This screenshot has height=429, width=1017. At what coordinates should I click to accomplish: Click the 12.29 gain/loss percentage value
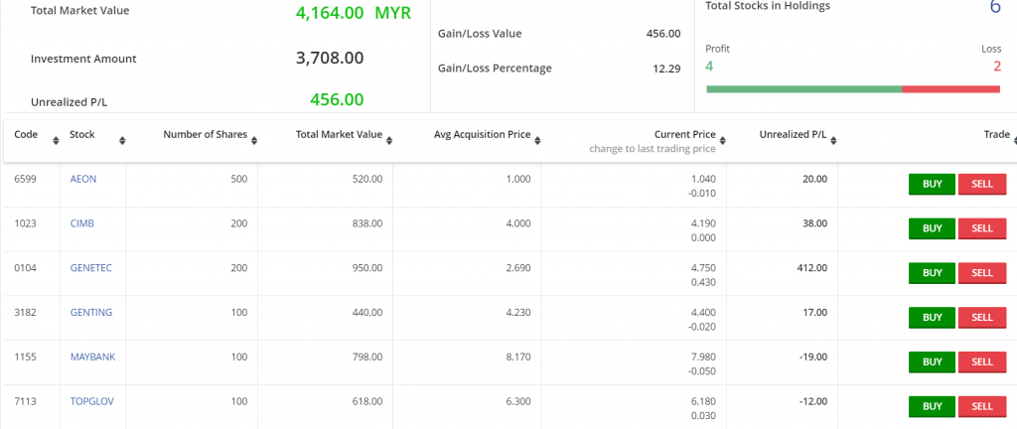(x=666, y=69)
